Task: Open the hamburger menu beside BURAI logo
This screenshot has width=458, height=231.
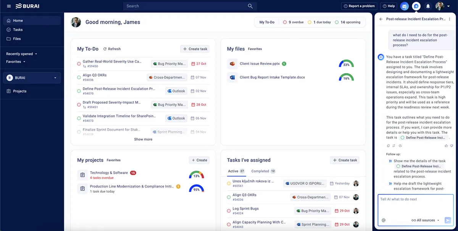Action: (9, 6)
